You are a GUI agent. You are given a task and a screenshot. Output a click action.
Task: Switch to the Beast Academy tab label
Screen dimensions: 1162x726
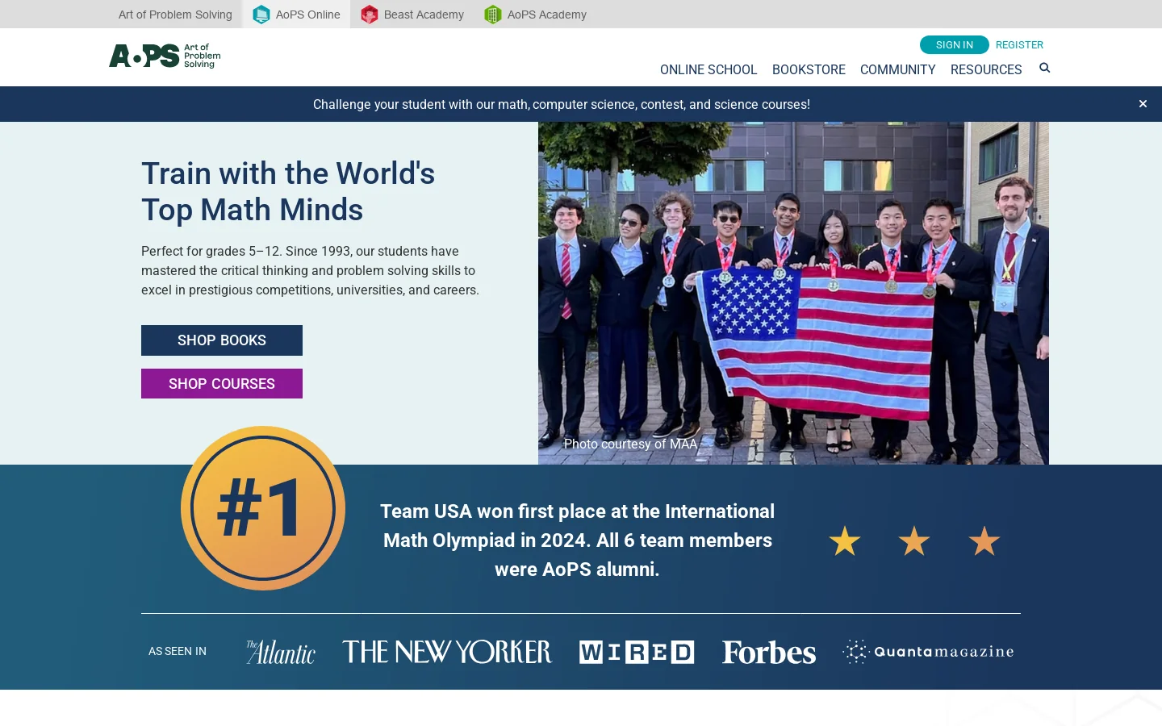pos(424,15)
